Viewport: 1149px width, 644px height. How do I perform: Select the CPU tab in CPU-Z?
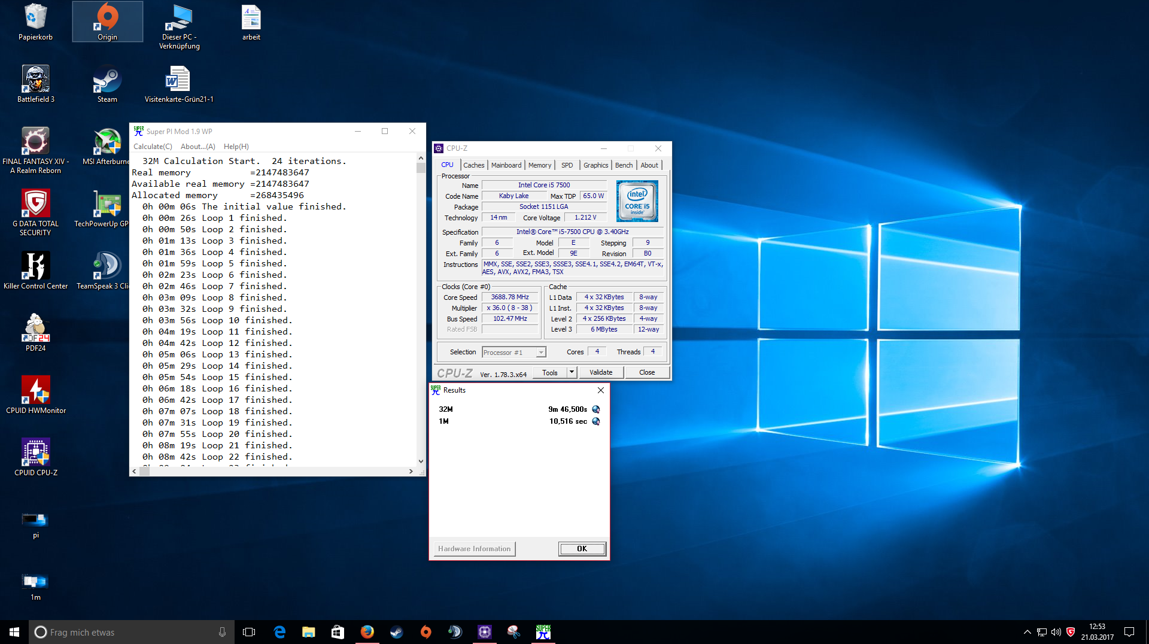tap(447, 165)
